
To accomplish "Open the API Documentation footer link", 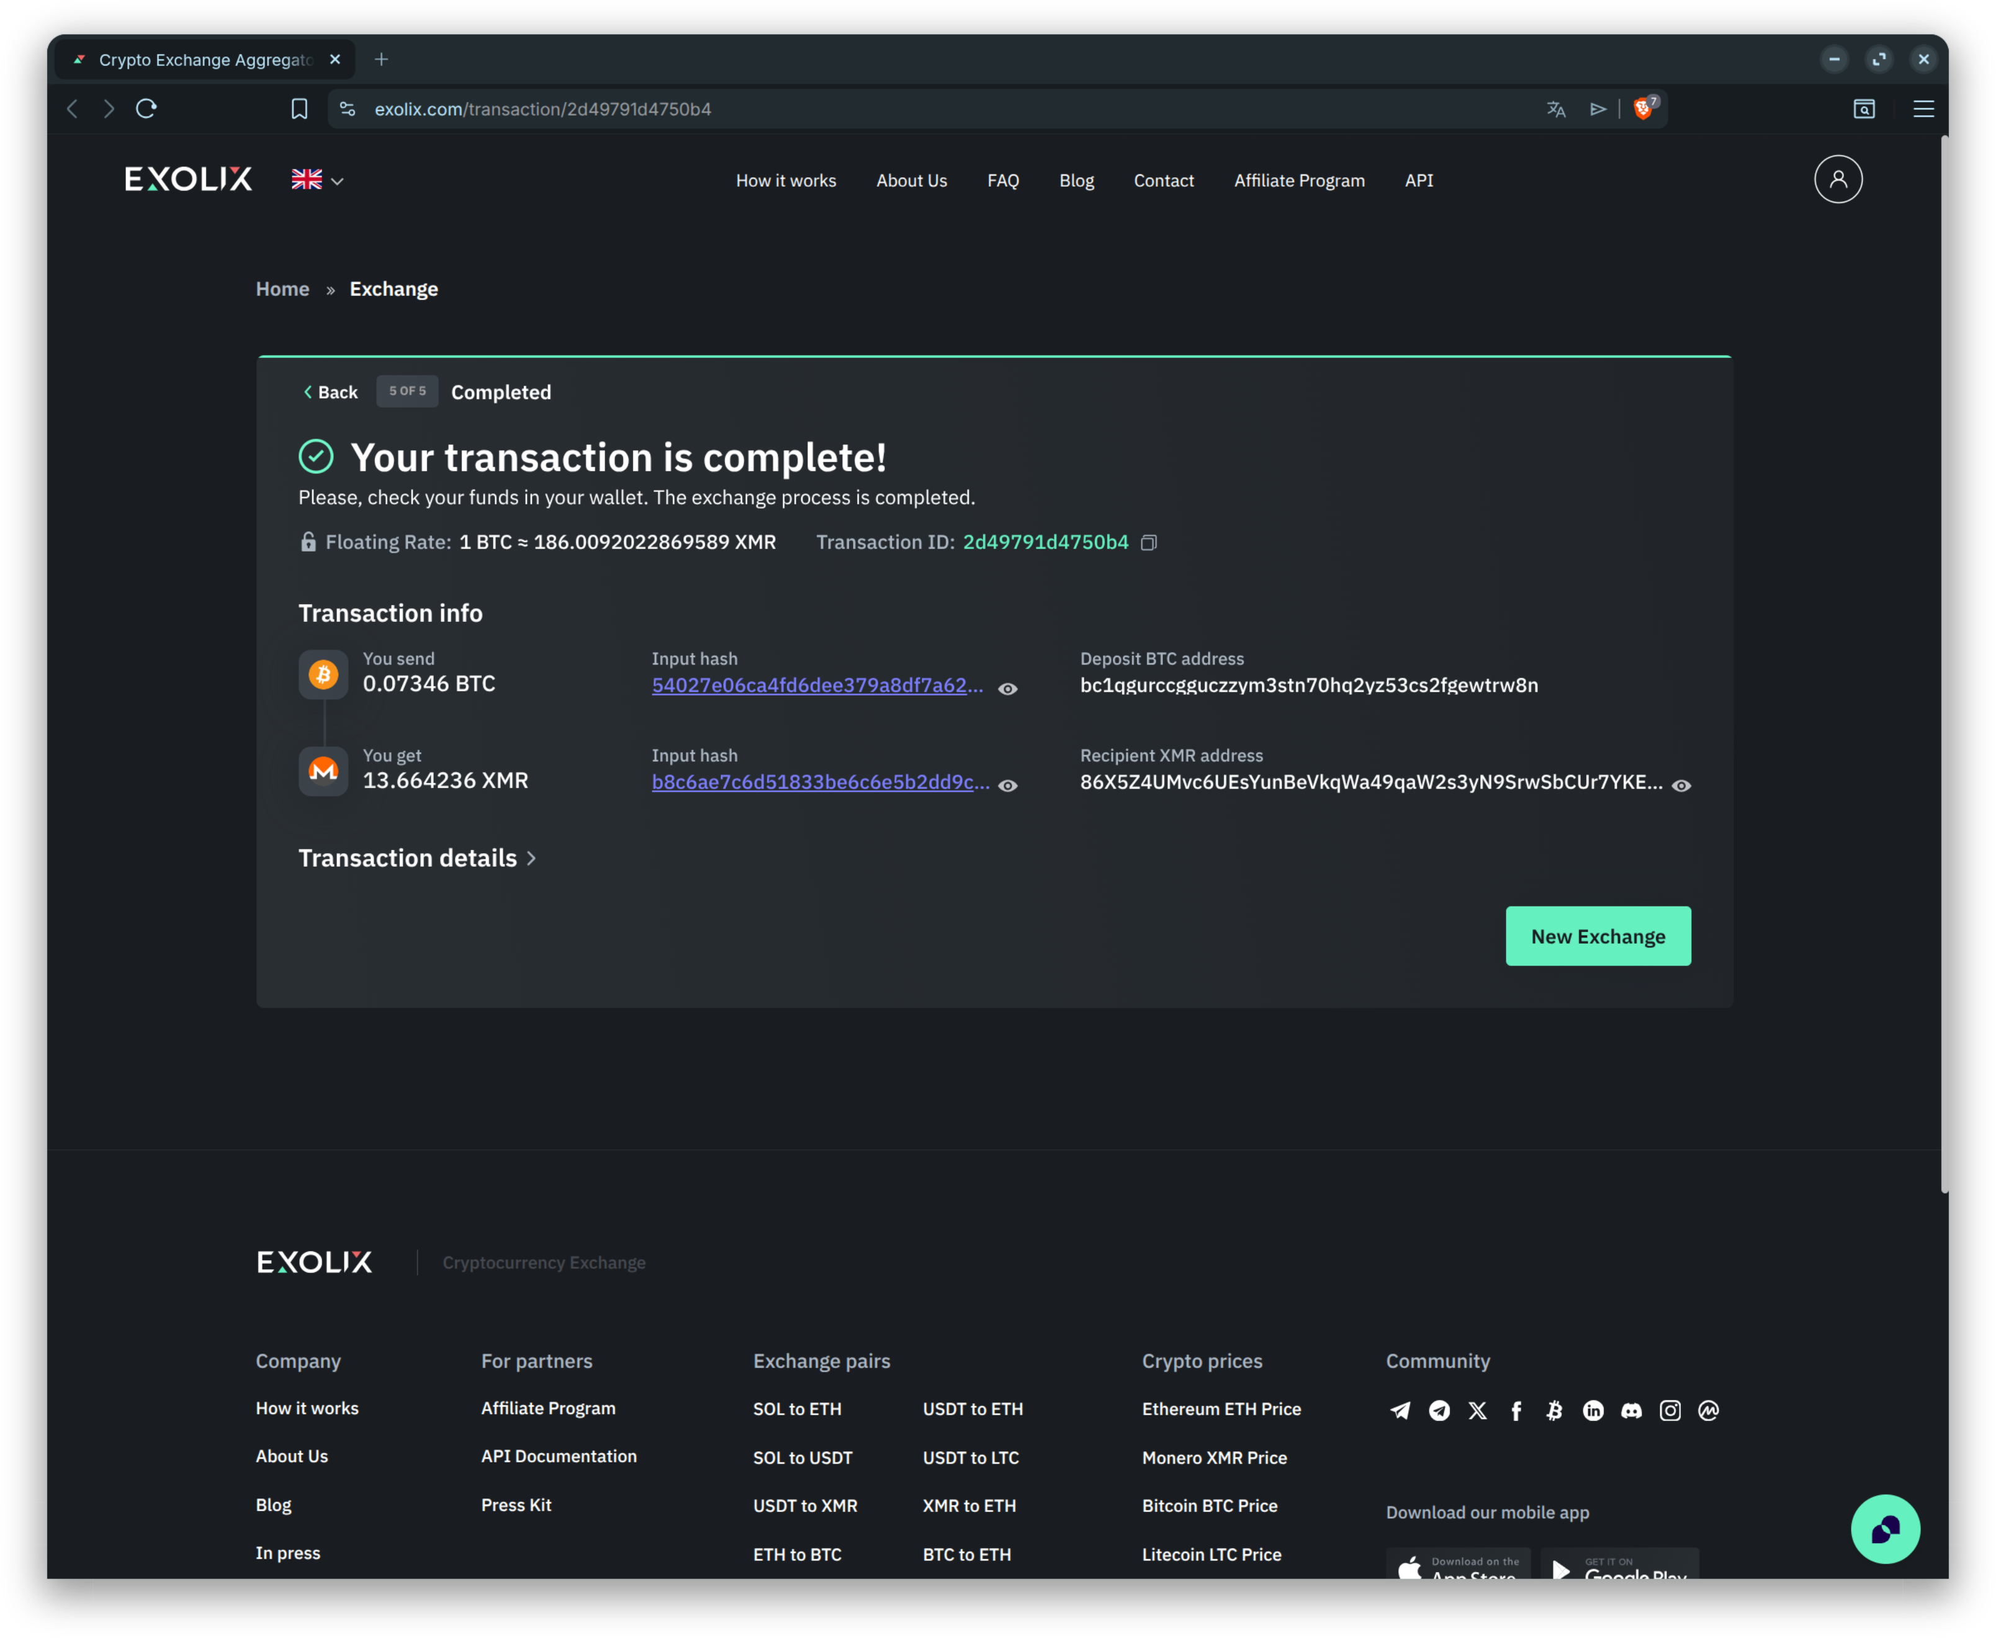I will [x=559, y=1456].
